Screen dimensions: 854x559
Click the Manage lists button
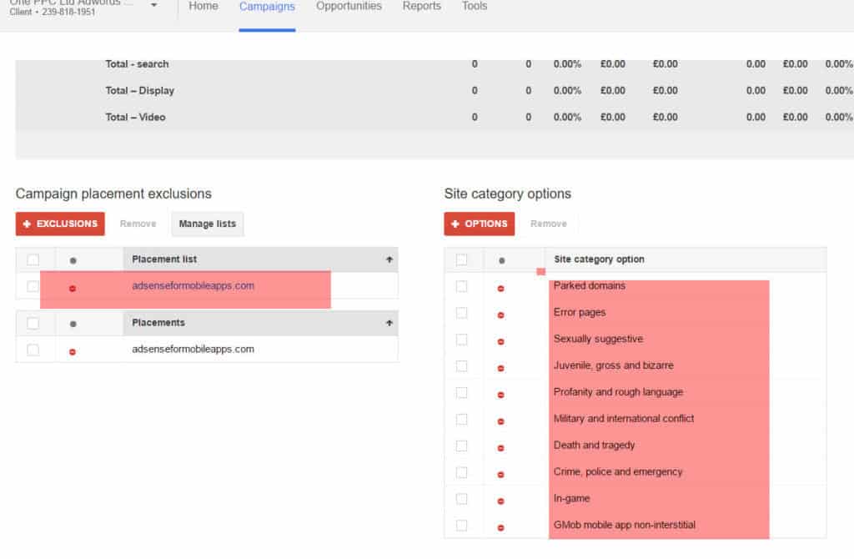(x=207, y=224)
